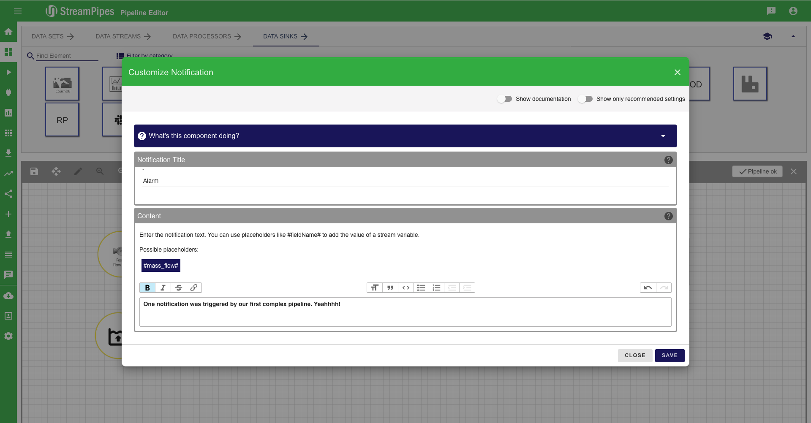
Task: Collapse the top panel with the up arrow
Action: coord(793,36)
